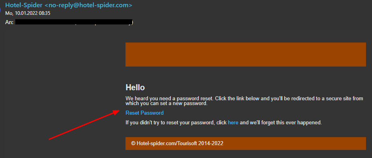Click the no-reply@hotel-spider.com sender address
The image size is (372, 158).
point(89,5)
